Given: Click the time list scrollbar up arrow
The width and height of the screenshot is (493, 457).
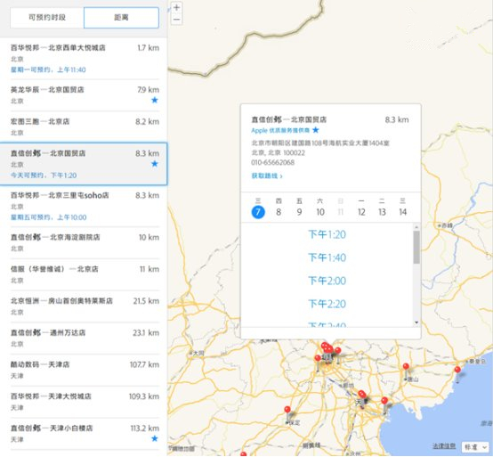Looking at the screenshot, I should pos(416,226).
